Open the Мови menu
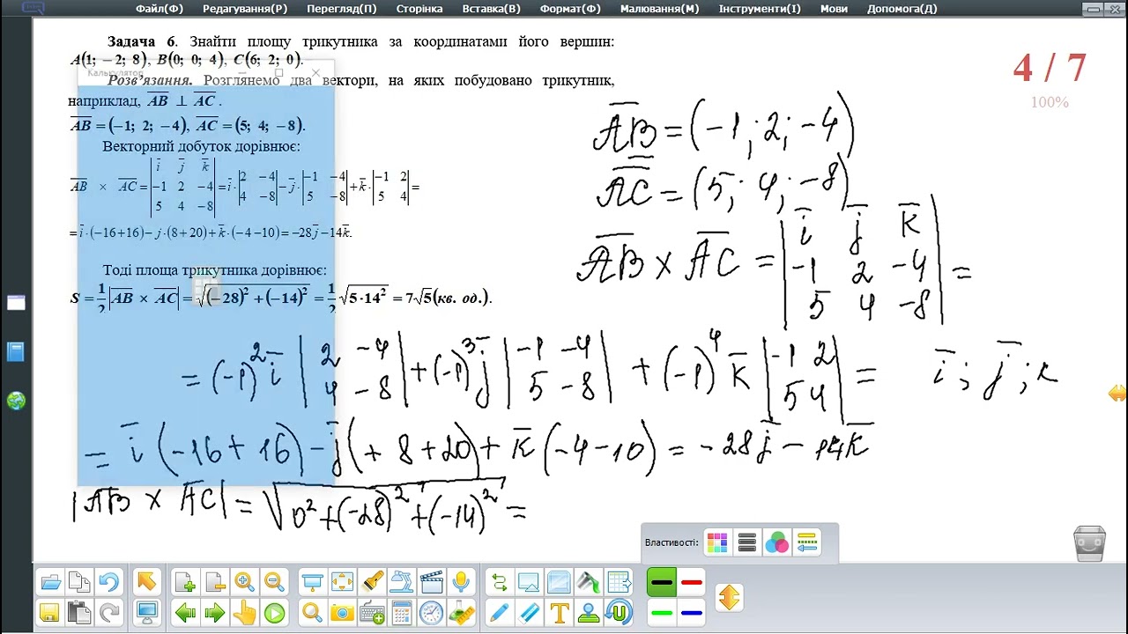1128x634 pixels. (834, 9)
